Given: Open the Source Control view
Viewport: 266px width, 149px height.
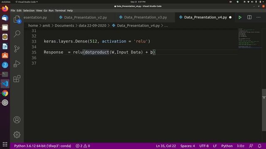Looking at the screenshot, I should (17, 49).
